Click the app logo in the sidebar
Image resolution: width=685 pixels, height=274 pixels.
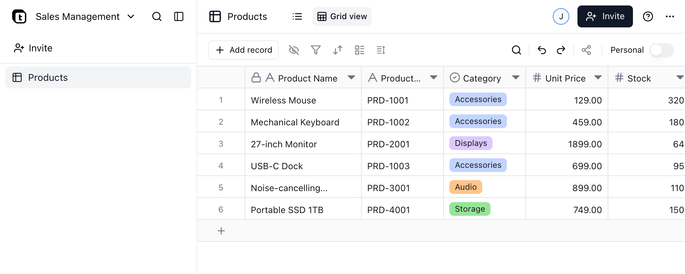point(19,16)
